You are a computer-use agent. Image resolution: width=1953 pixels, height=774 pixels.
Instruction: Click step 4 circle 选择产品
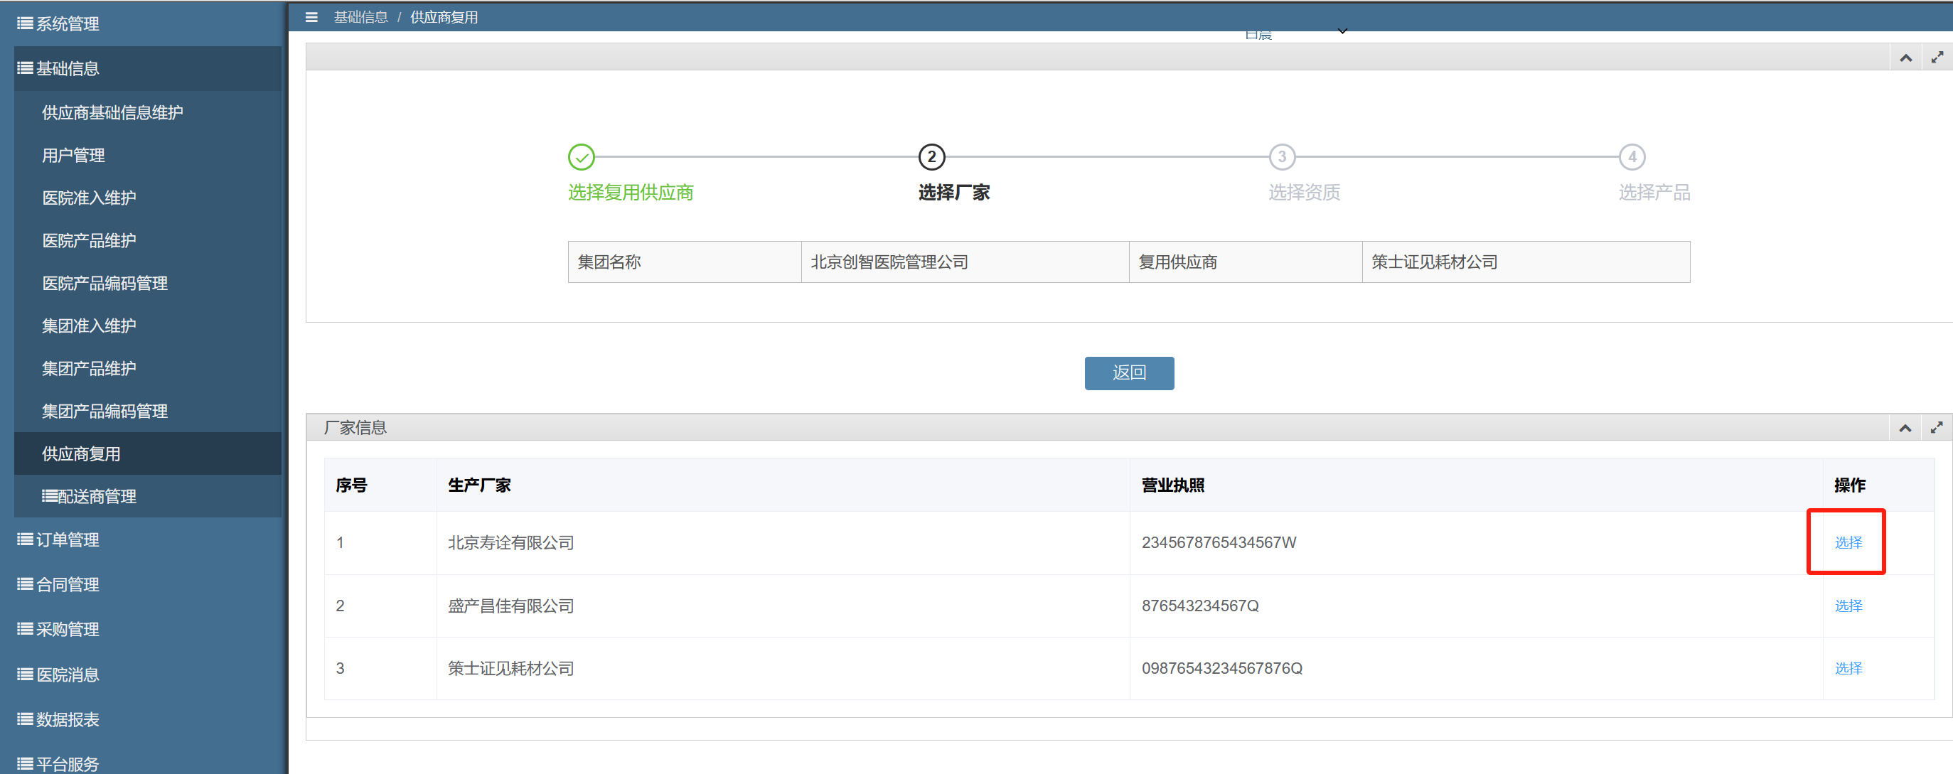point(1632,157)
